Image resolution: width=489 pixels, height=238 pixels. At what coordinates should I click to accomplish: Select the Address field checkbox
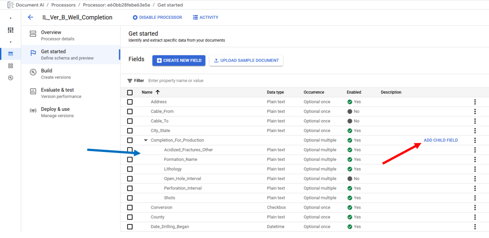tap(130, 102)
